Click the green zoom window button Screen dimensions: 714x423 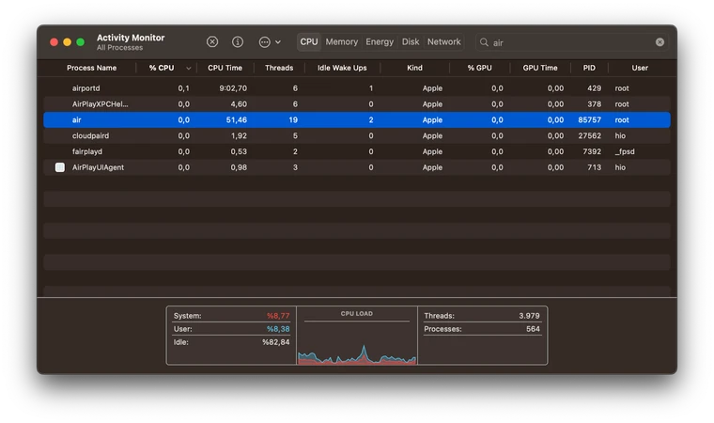point(80,42)
